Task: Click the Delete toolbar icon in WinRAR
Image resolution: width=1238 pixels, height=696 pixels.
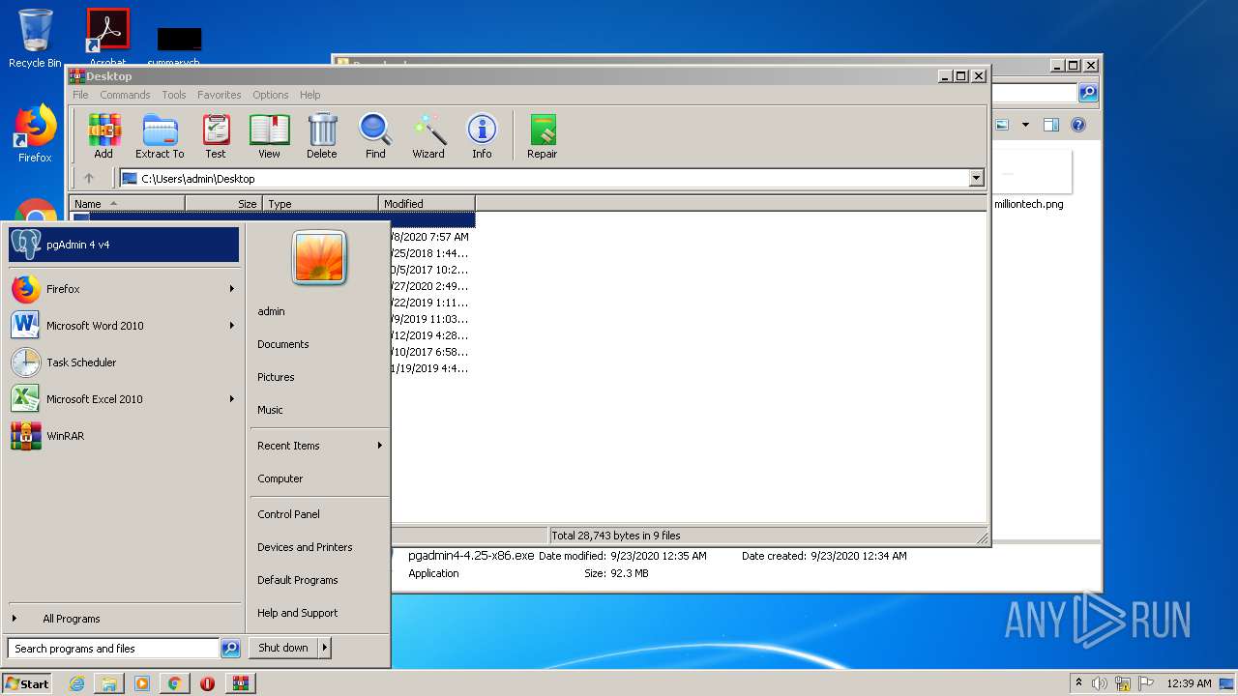Action: [x=322, y=136]
